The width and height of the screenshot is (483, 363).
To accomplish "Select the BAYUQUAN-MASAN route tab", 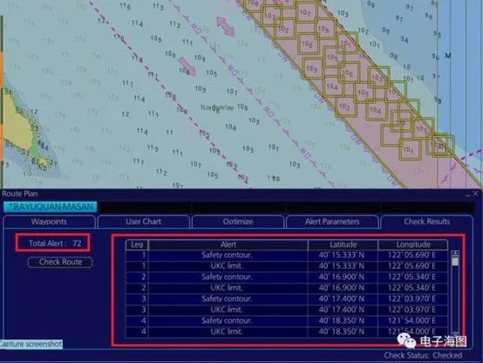I will [x=51, y=207].
